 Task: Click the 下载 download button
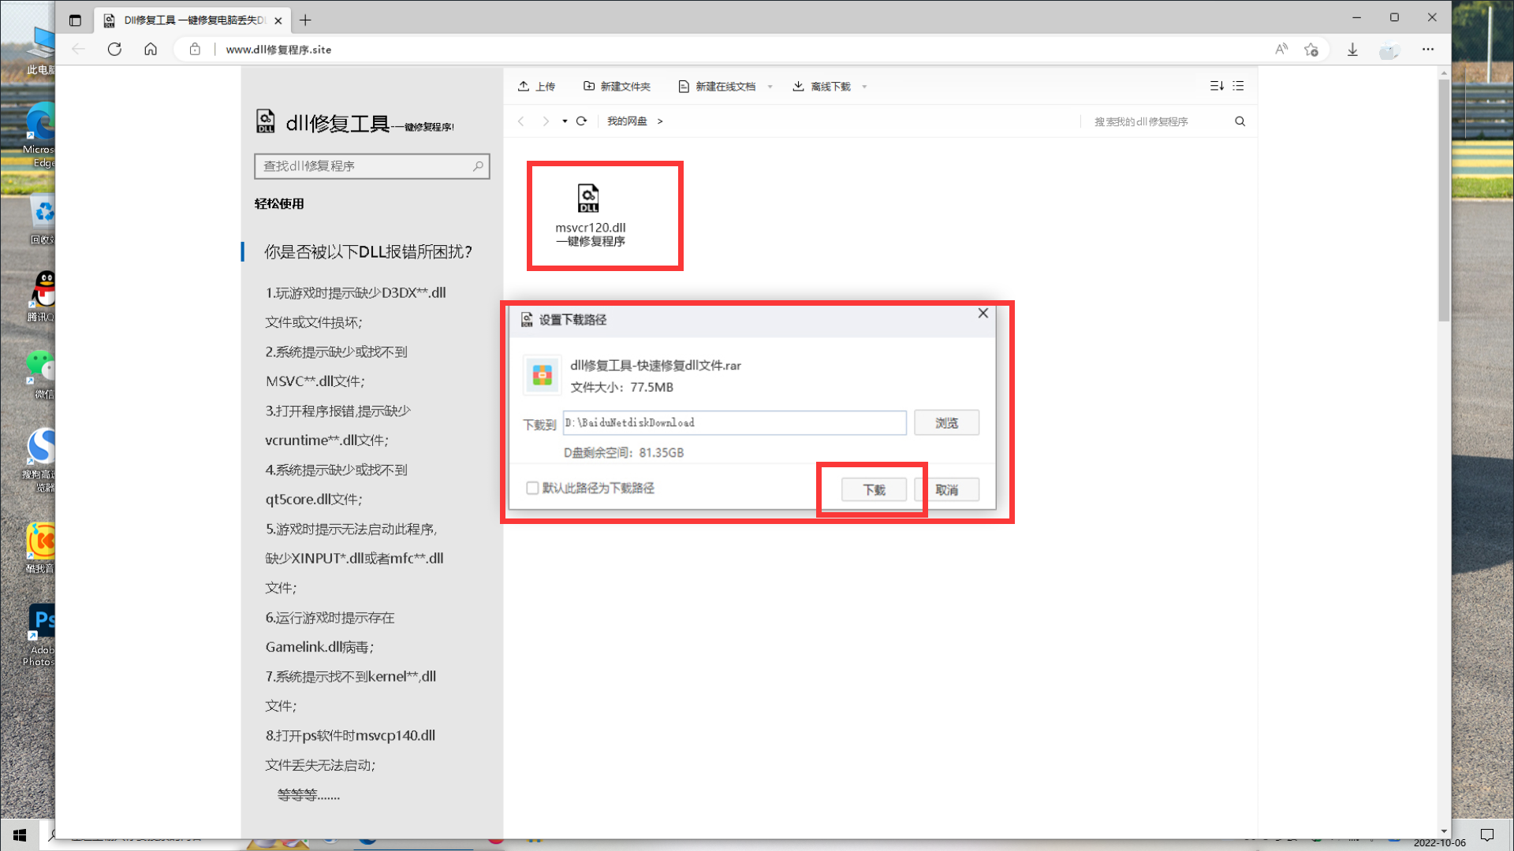pos(874,490)
